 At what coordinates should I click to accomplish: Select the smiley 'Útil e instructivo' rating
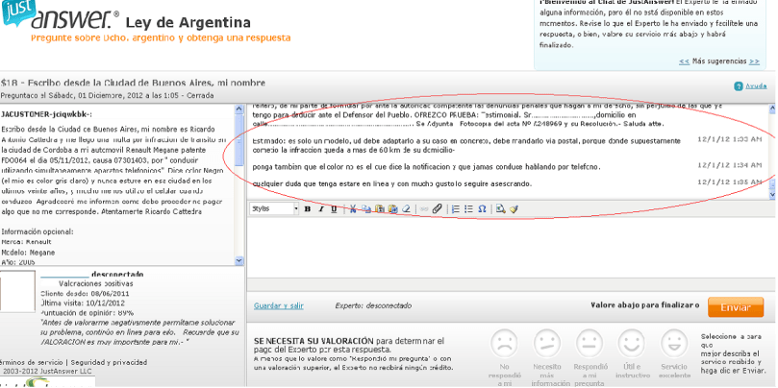coord(632,344)
